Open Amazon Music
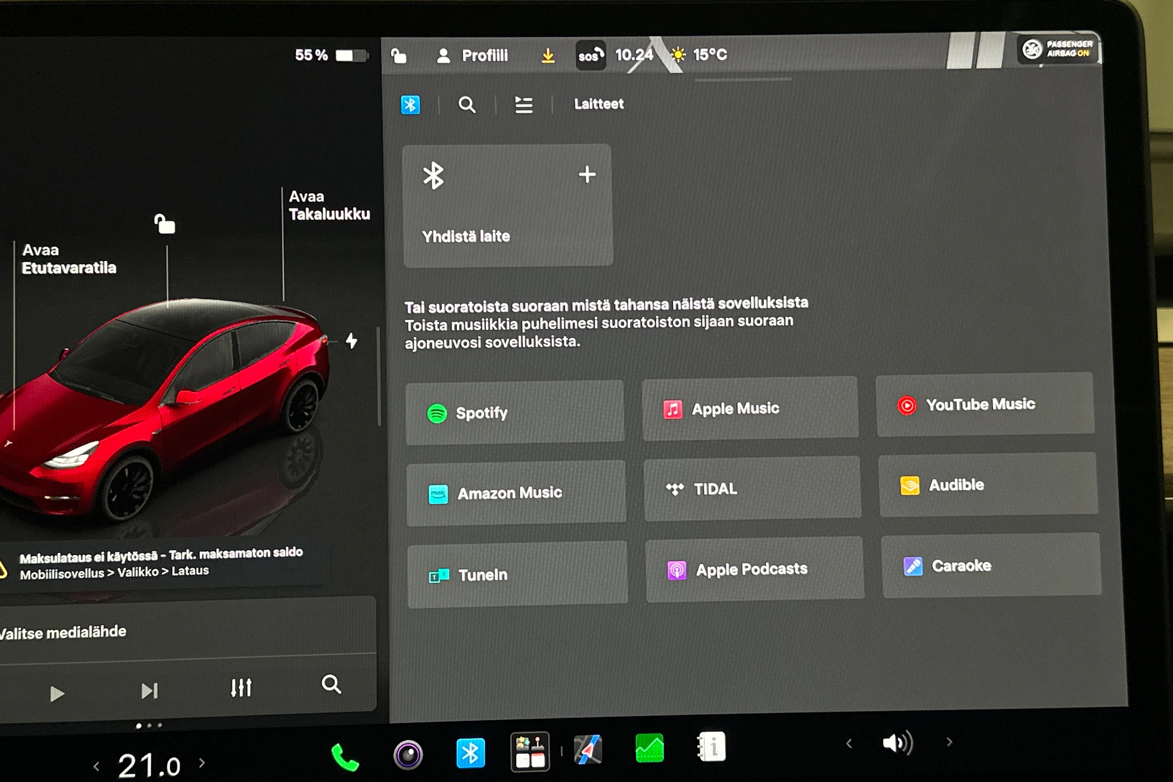This screenshot has height=782, width=1173. (x=516, y=493)
